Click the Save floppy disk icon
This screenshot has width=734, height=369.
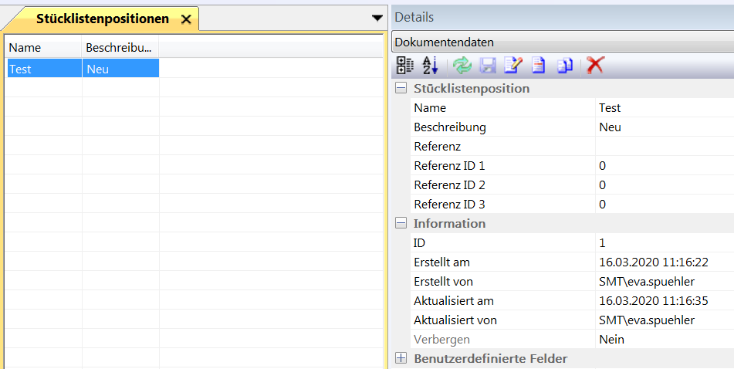[x=488, y=66]
